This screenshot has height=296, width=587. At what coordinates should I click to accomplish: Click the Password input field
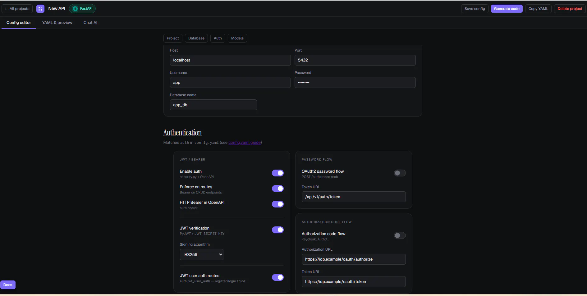coord(355,83)
